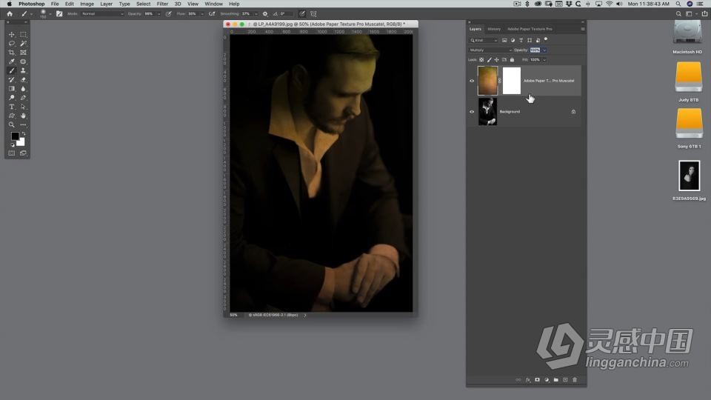Open the Smoothing value dropdown
The image size is (711, 400).
[x=256, y=14]
